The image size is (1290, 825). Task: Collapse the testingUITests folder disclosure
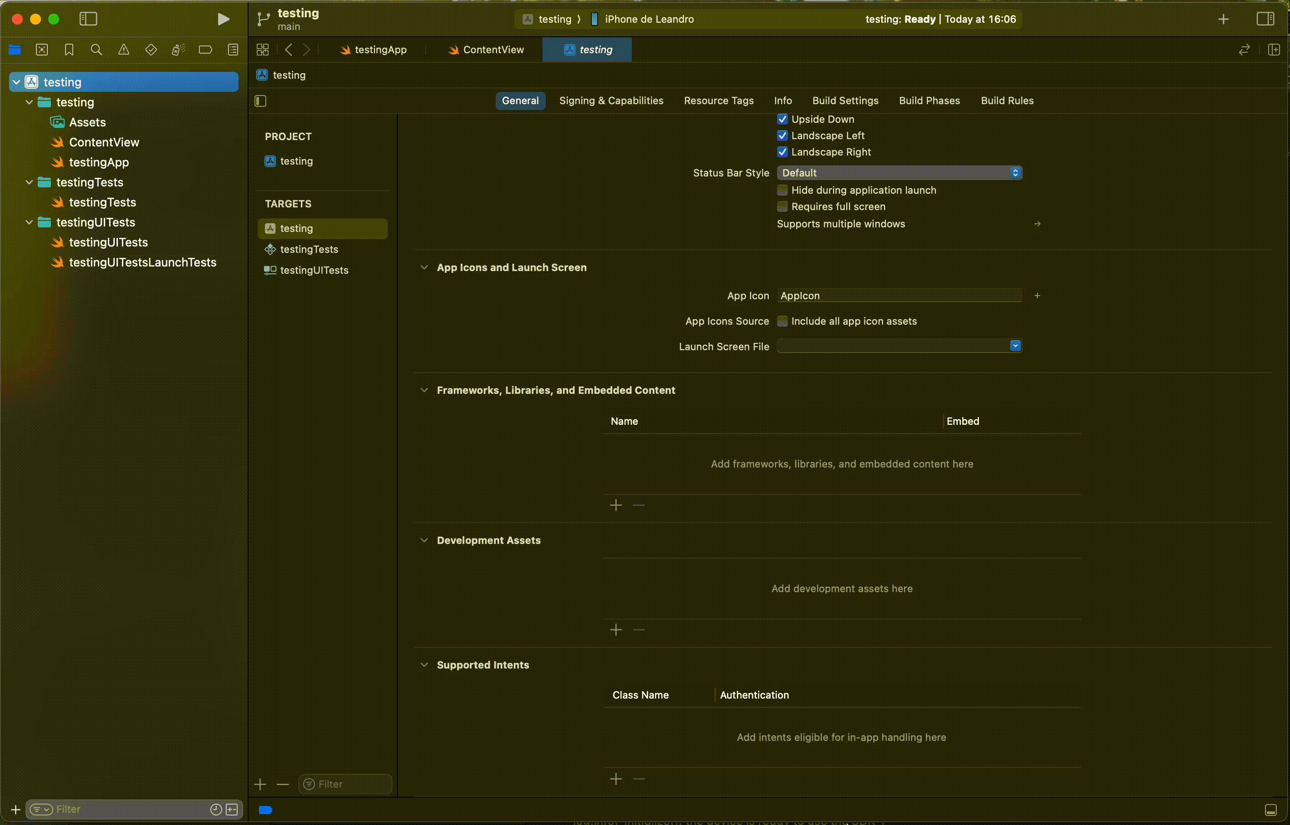[x=30, y=222]
